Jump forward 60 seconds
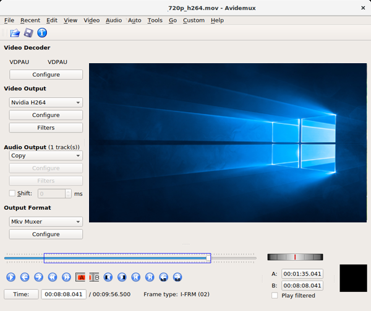 [x=177, y=277]
